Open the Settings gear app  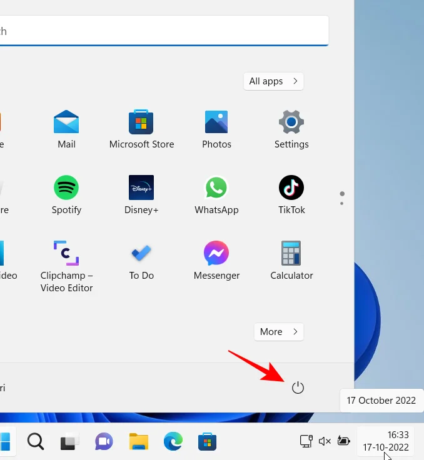(291, 129)
